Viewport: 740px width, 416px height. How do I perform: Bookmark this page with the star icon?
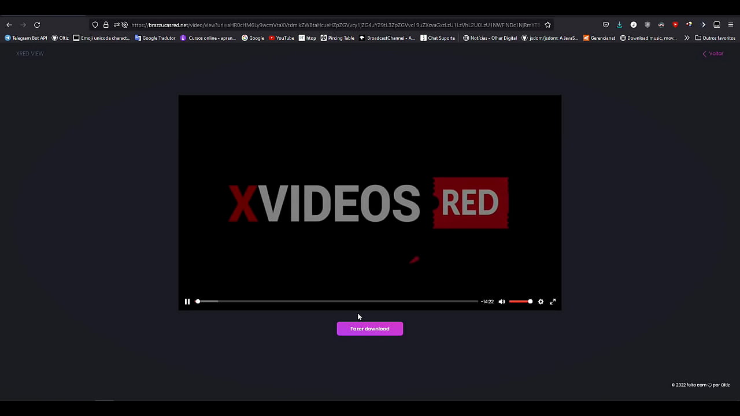(547, 25)
